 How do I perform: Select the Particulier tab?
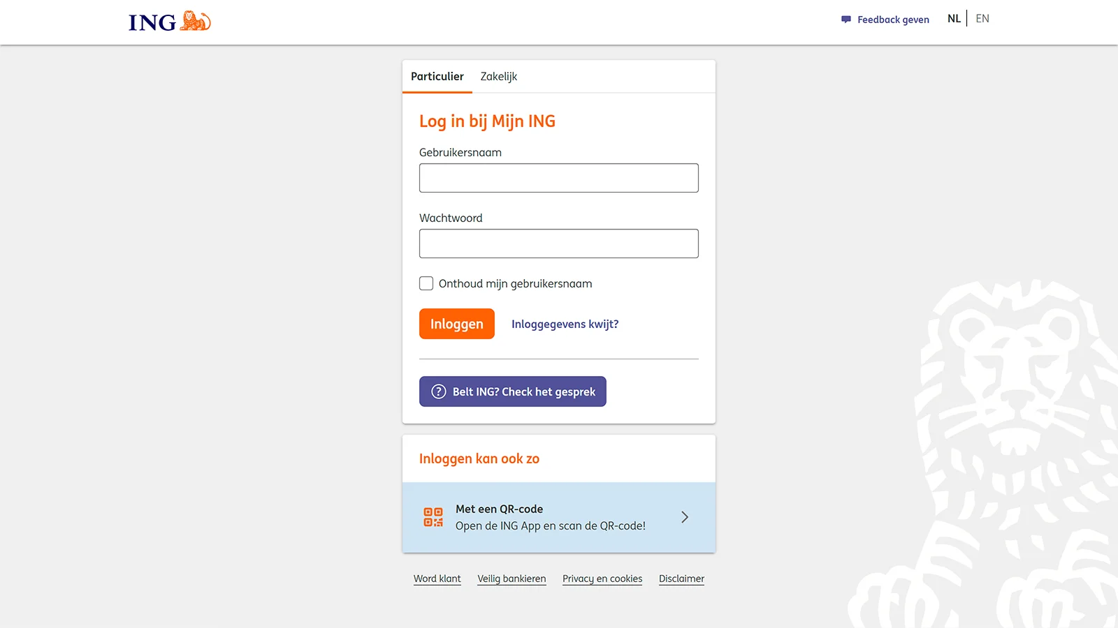tap(437, 77)
